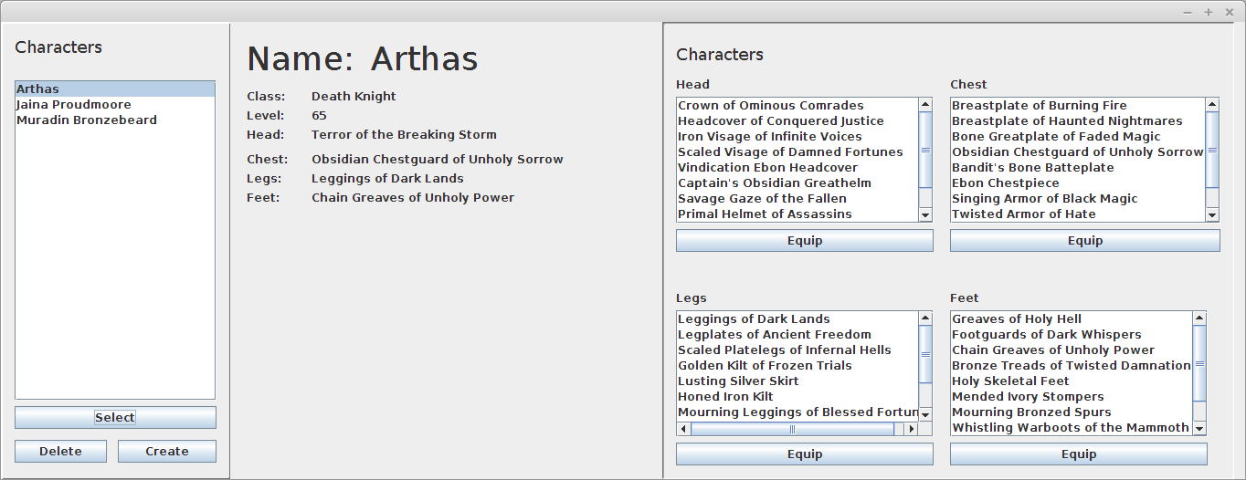Select Holy Skeletal Feet
The height and width of the screenshot is (480, 1246).
[1072, 381]
